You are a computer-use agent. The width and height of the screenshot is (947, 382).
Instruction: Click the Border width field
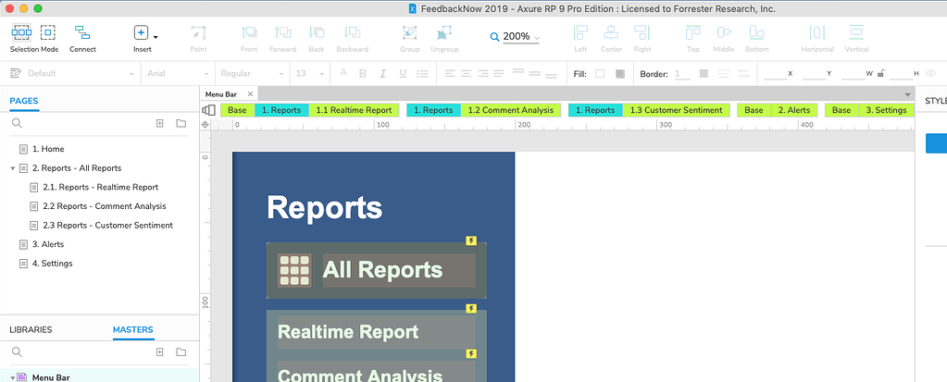point(682,74)
